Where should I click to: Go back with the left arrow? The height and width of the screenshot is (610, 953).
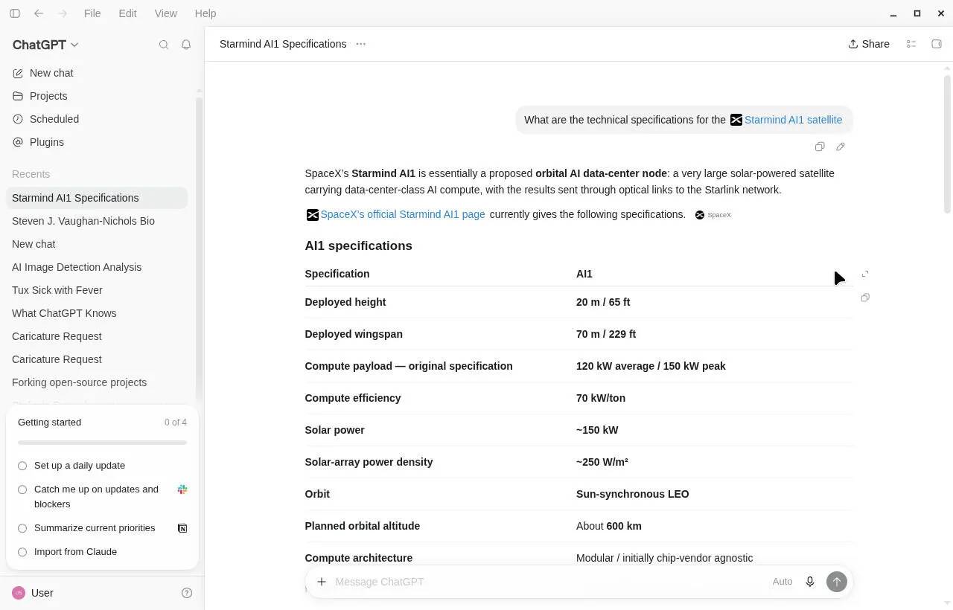tap(39, 13)
